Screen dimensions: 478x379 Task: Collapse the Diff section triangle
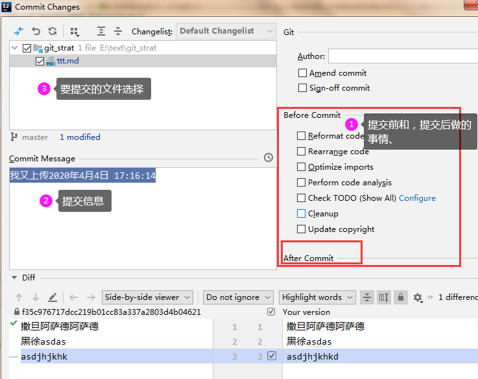14,278
